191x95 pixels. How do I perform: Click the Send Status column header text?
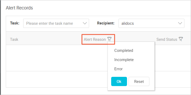click(167, 39)
